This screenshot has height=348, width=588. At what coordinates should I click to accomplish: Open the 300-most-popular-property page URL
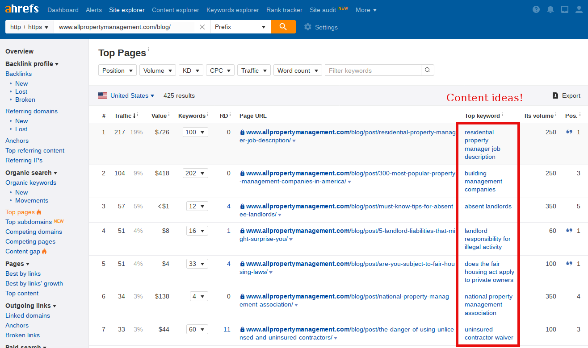(x=347, y=177)
